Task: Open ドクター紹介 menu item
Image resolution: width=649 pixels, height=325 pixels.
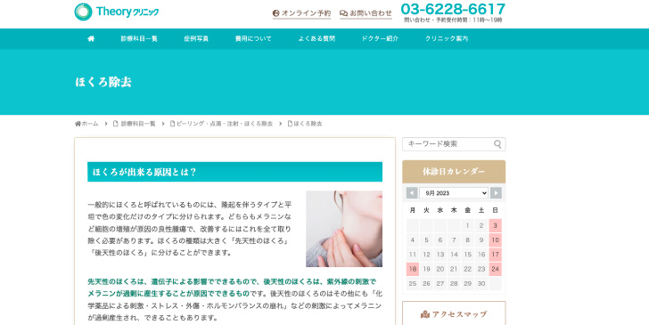Action: [380, 38]
